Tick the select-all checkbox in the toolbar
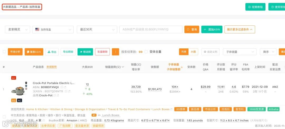The height and width of the screenshot is (129, 285). point(4,52)
